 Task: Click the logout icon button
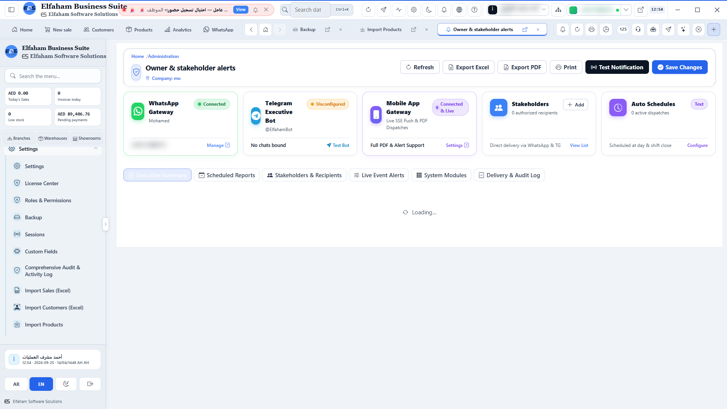90,384
